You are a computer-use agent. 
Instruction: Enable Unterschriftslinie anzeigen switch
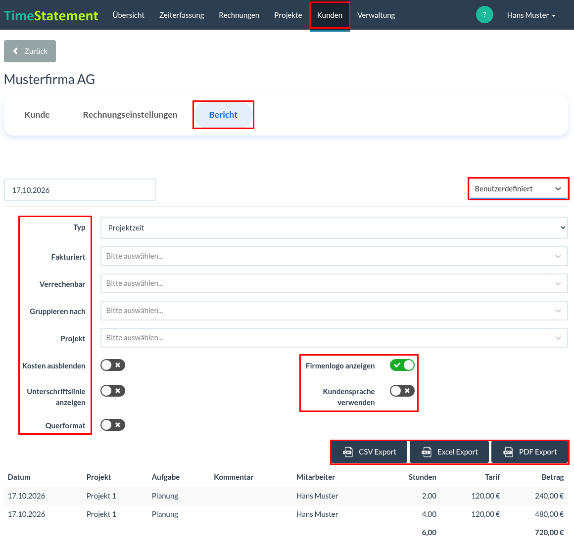[x=113, y=391]
